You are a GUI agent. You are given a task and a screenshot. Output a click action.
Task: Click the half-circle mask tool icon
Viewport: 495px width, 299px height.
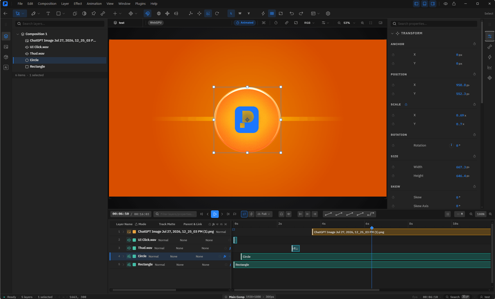[x=84, y=14]
